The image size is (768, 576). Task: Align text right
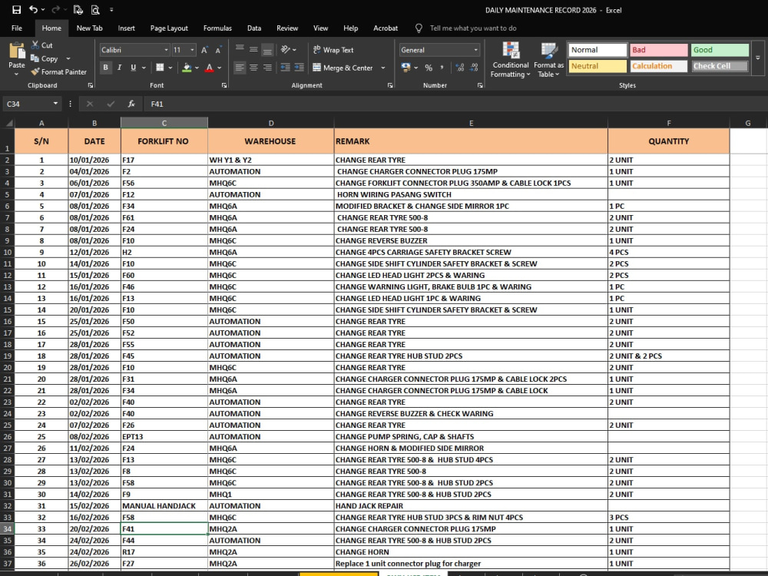click(x=267, y=68)
